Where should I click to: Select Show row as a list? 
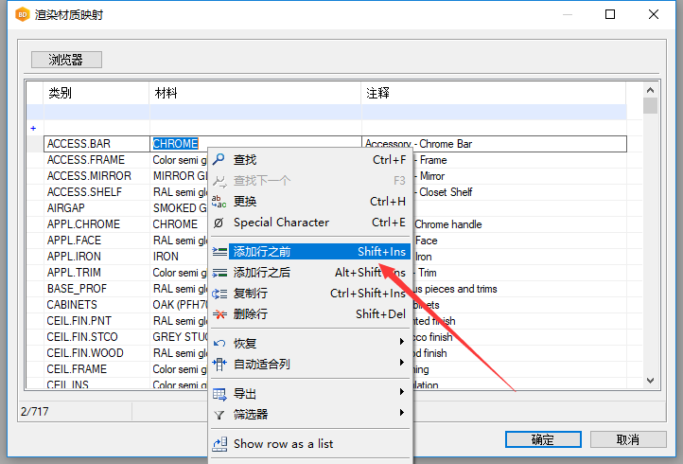coord(310,444)
